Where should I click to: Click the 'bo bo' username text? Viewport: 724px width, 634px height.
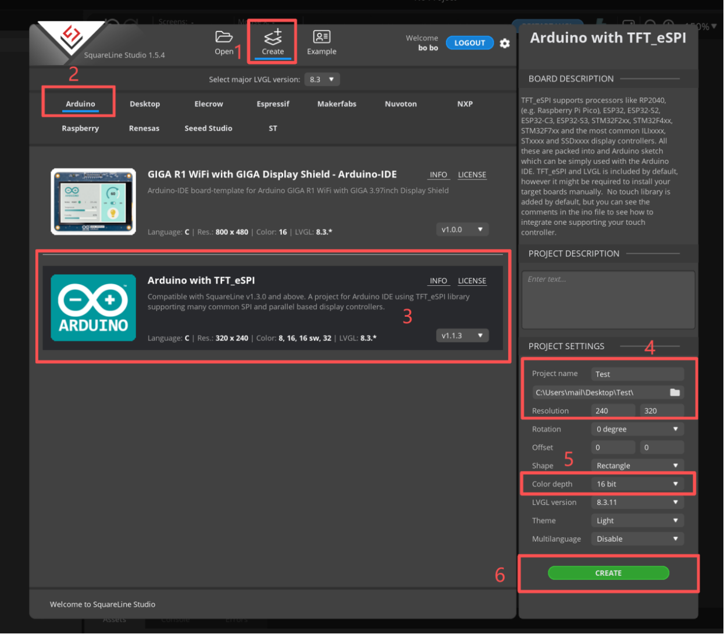point(428,48)
